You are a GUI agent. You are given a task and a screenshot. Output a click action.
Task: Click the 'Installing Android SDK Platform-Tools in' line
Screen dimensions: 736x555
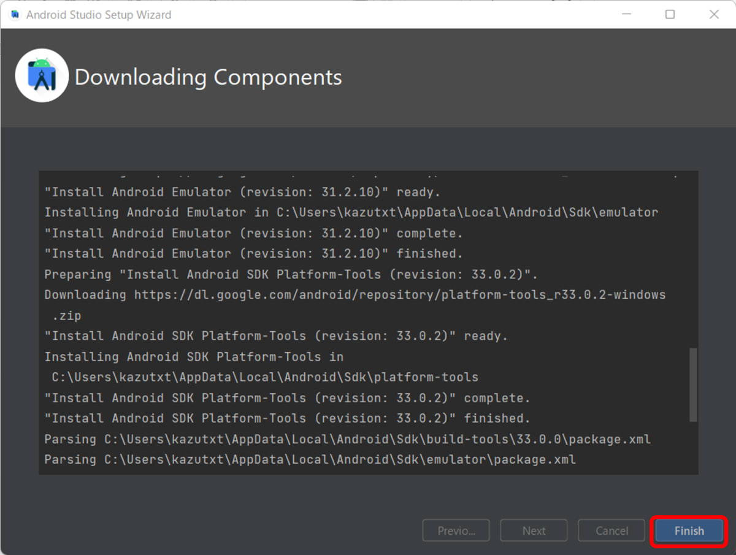194,356
